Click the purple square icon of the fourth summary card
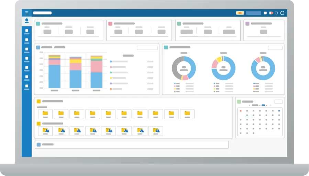Screen dimensions: 309x176 point(247,24)
